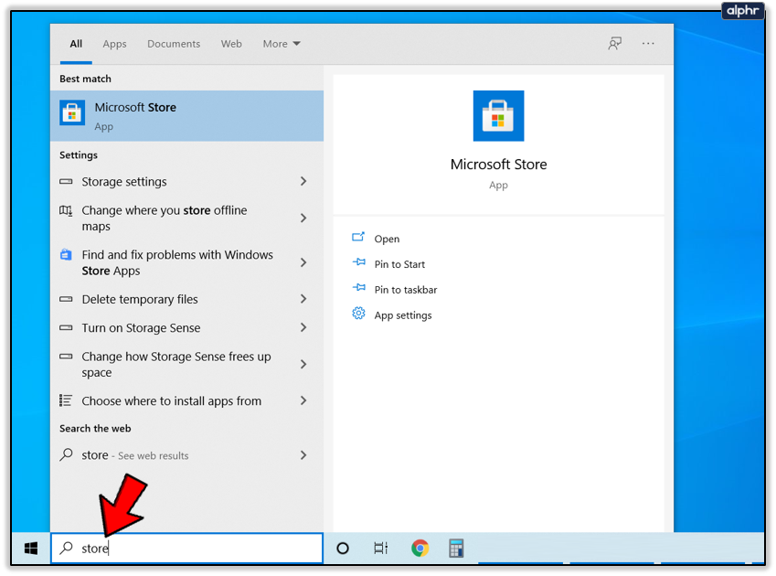This screenshot has width=776, height=576.
Task: Switch to the Apps tab
Action: click(x=115, y=44)
